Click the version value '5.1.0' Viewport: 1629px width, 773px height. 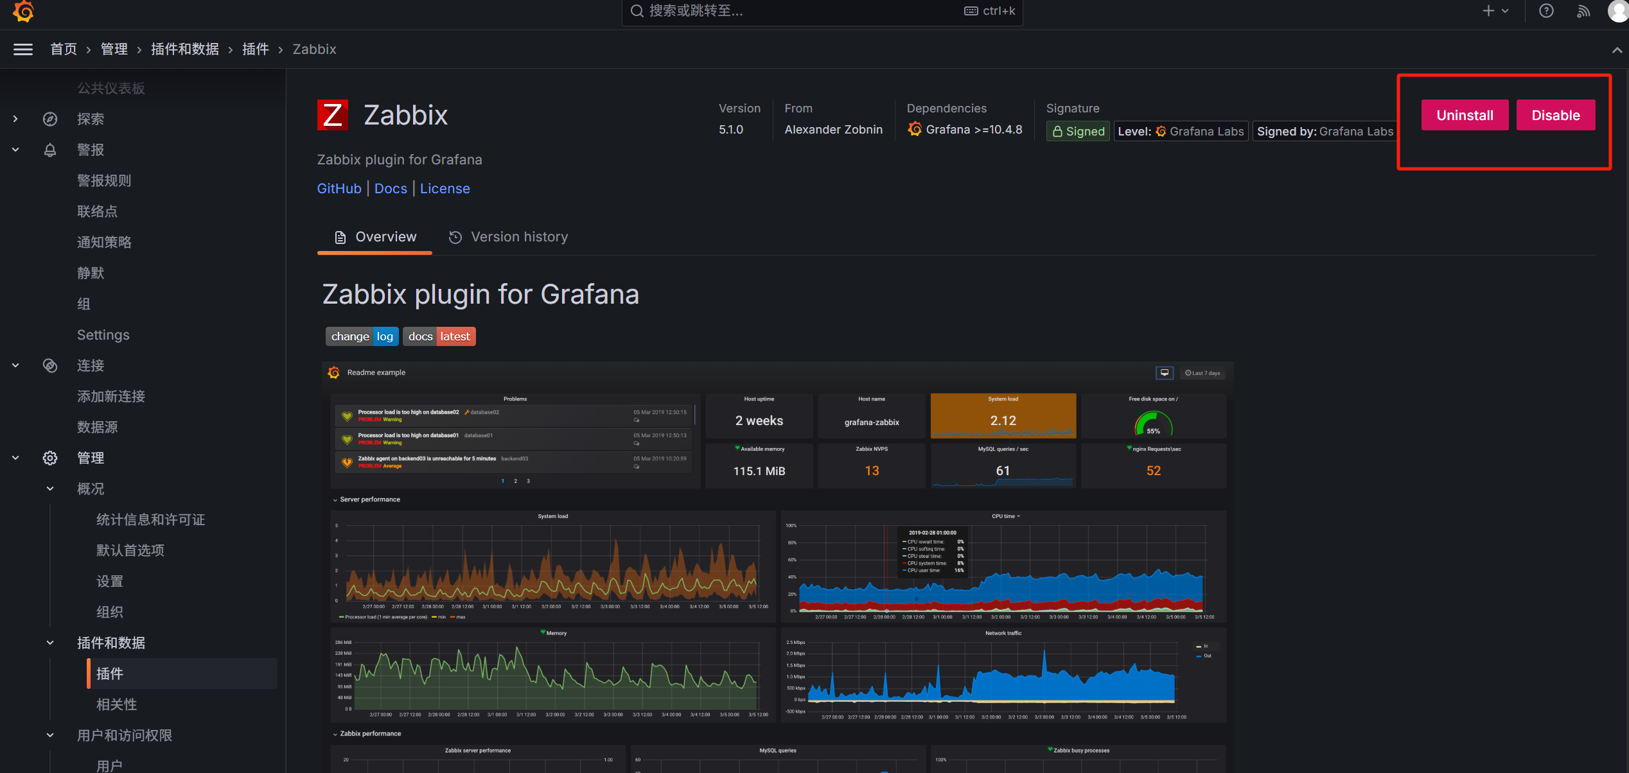click(x=731, y=130)
